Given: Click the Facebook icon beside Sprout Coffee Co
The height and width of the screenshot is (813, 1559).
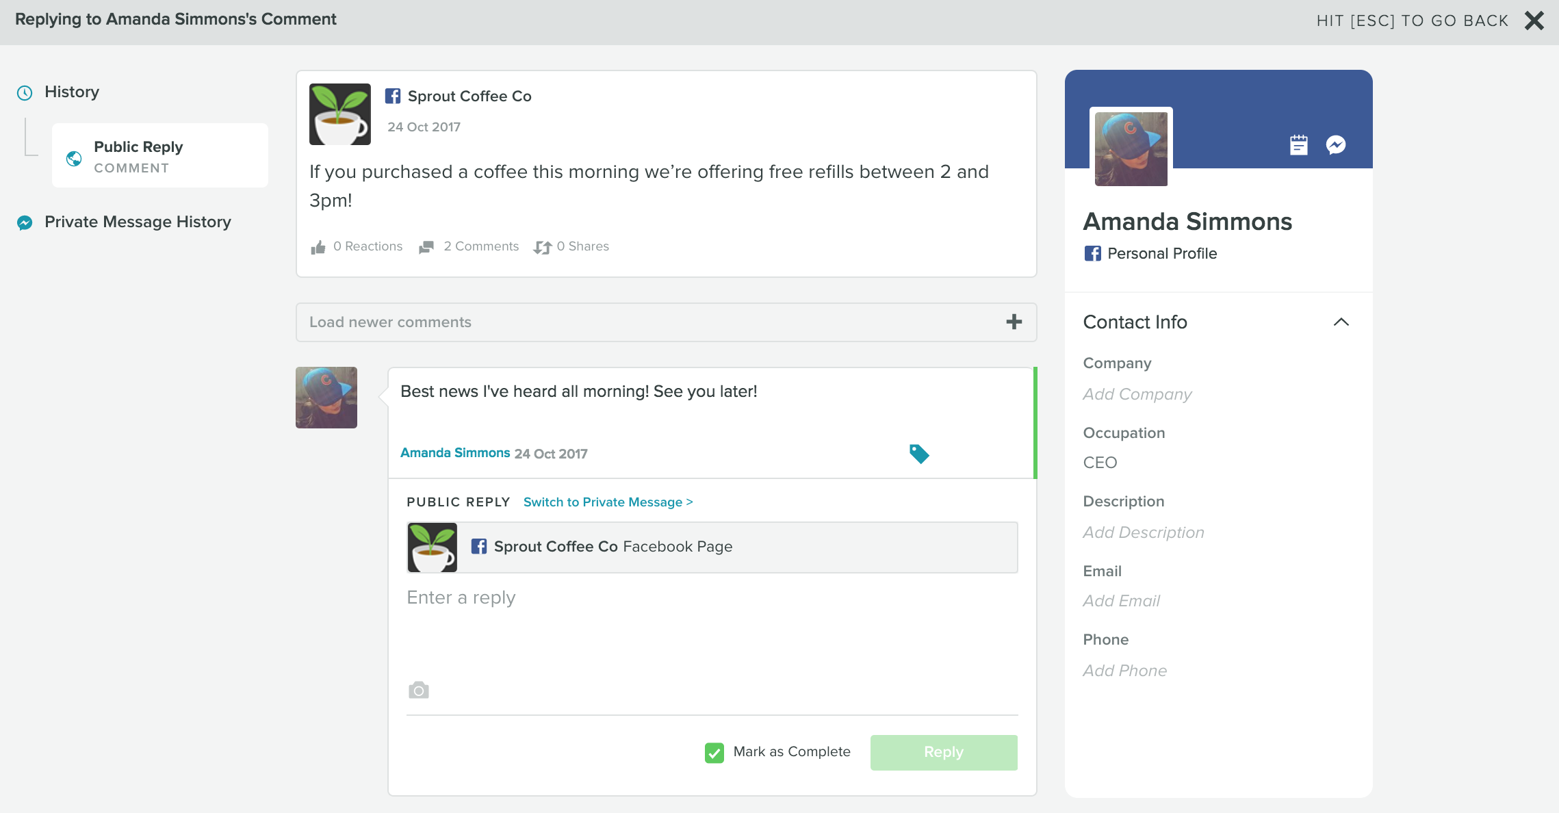Looking at the screenshot, I should pyautogui.click(x=394, y=96).
